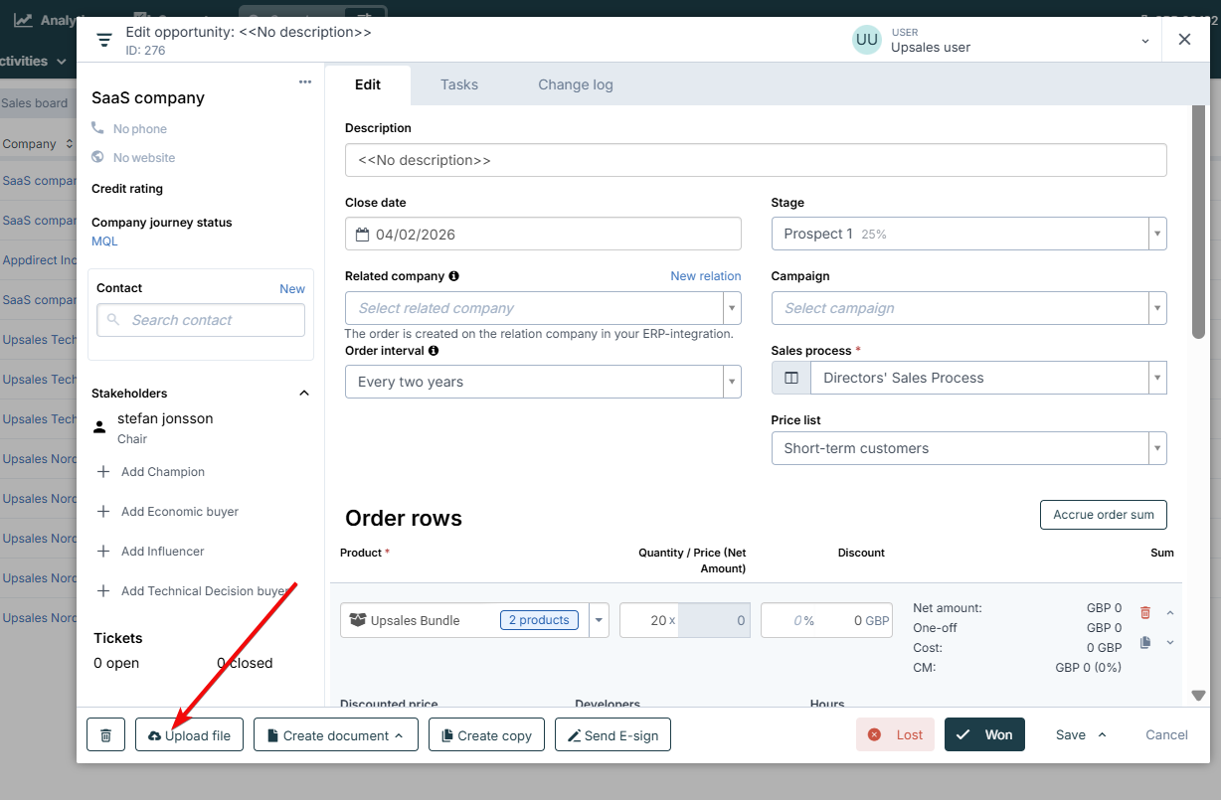Screen dimensions: 1221x800
Task: Click Create copy button
Action: point(487,735)
